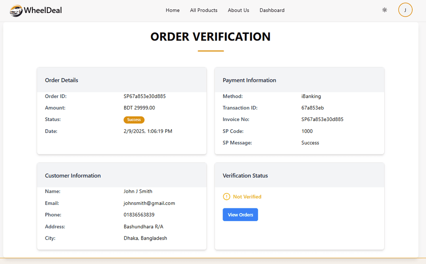The width and height of the screenshot is (426, 264).
Task: Select the Transaction ID 67a853eb
Action: click(312, 108)
